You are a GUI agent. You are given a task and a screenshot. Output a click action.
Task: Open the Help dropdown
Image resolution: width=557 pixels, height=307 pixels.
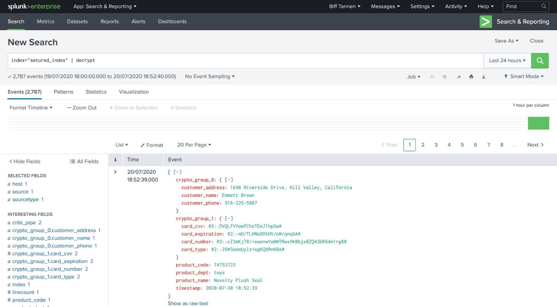(485, 6)
